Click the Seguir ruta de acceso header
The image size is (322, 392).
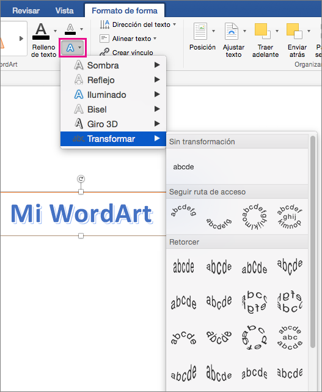coord(237,192)
